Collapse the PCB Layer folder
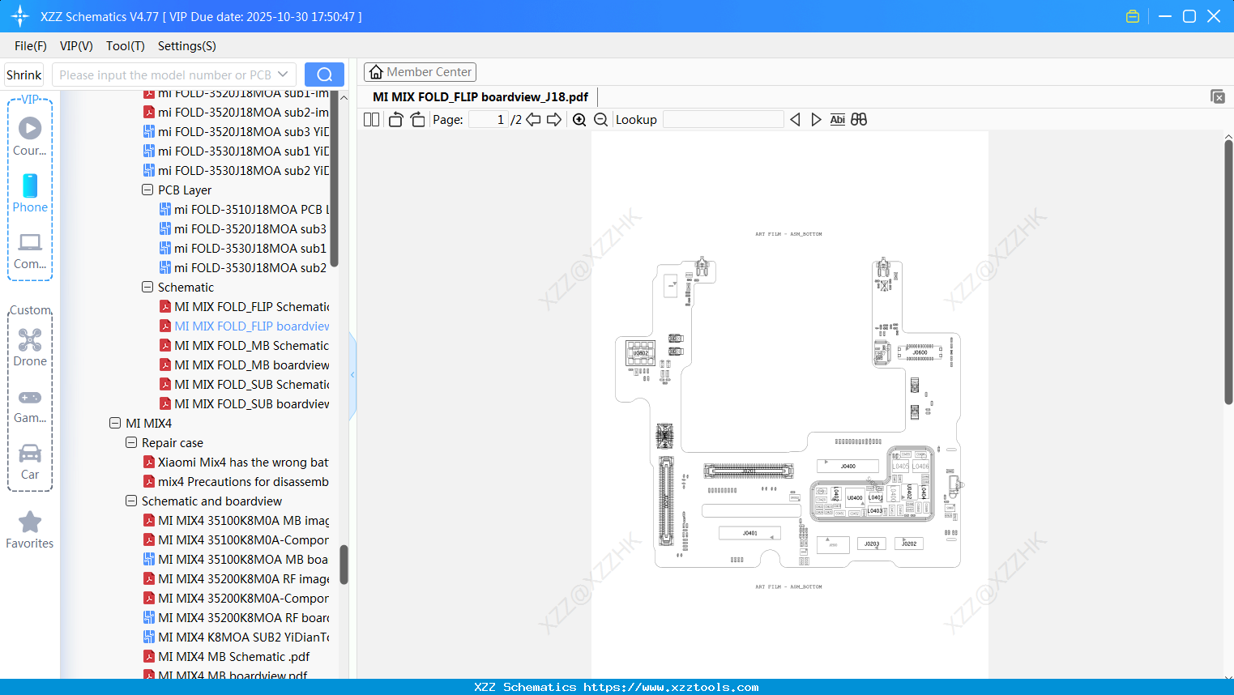Screen dimensions: 1234x695 click(147, 190)
